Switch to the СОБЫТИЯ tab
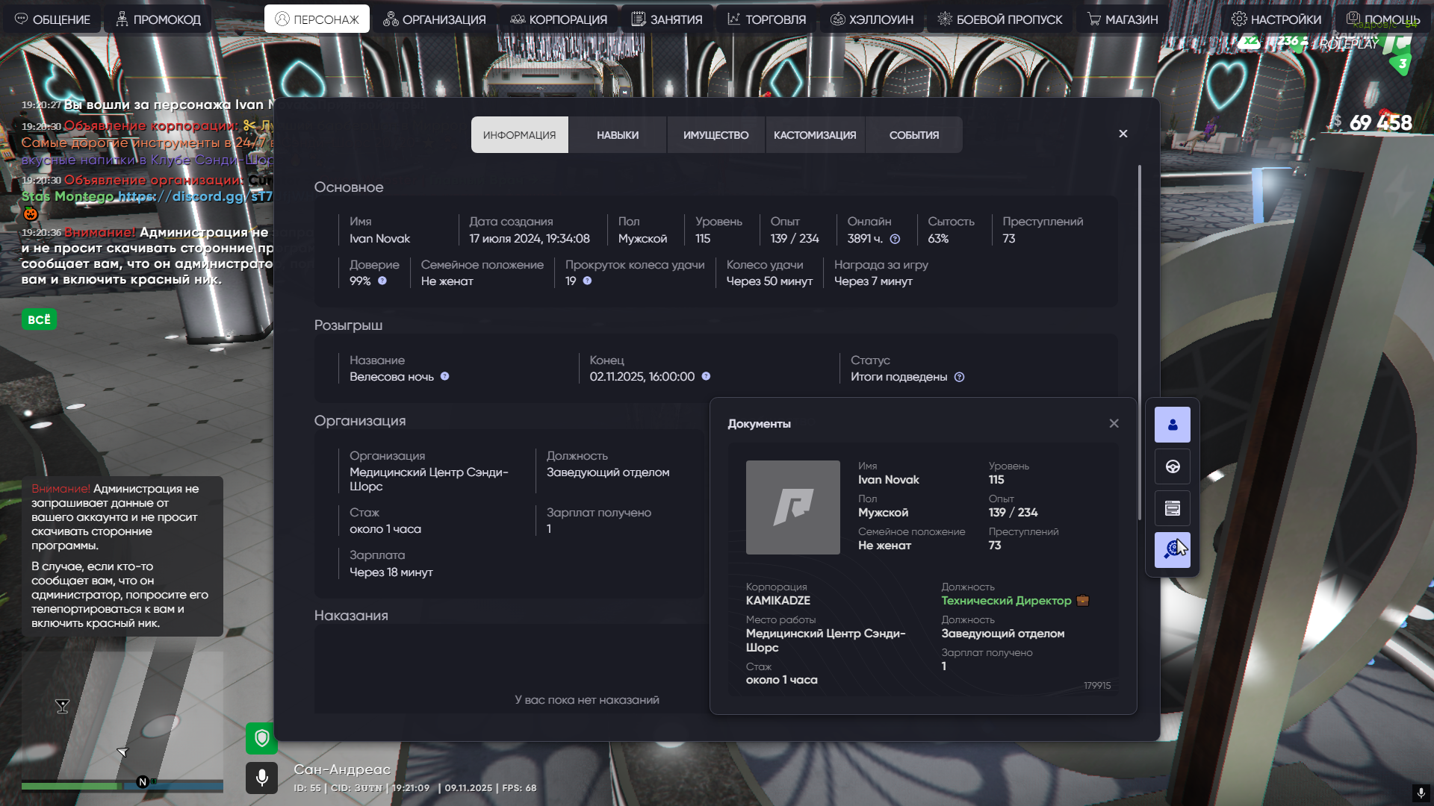Viewport: 1434px width, 806px height. (914, 135)
